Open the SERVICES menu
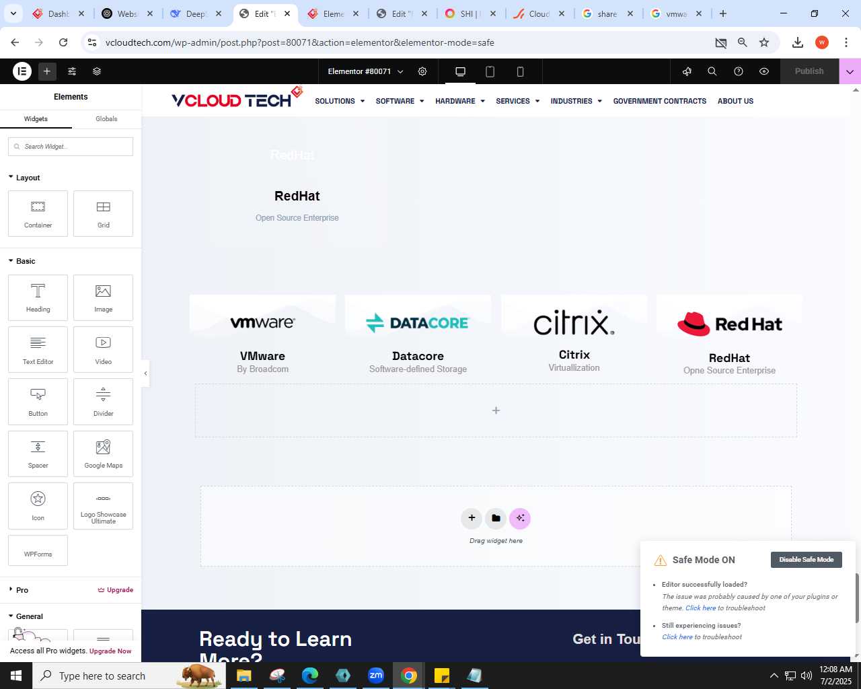Screen dimensions: 861x689 (518, 101)
